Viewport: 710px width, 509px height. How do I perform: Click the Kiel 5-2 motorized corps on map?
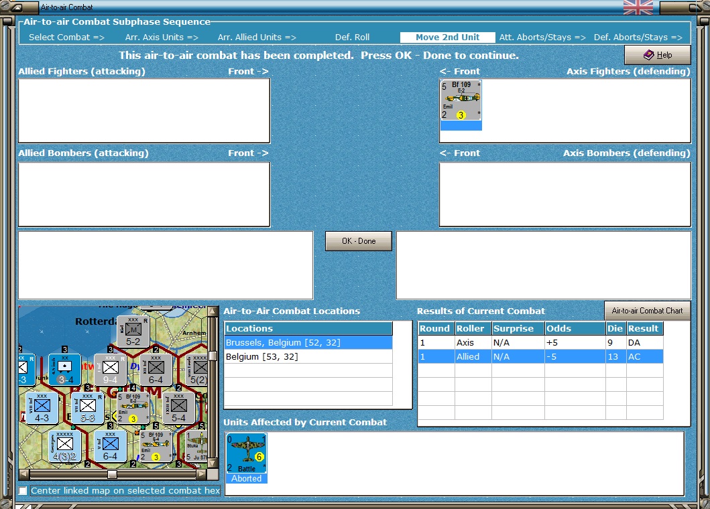pyautogui.click(x=133, y=332)
